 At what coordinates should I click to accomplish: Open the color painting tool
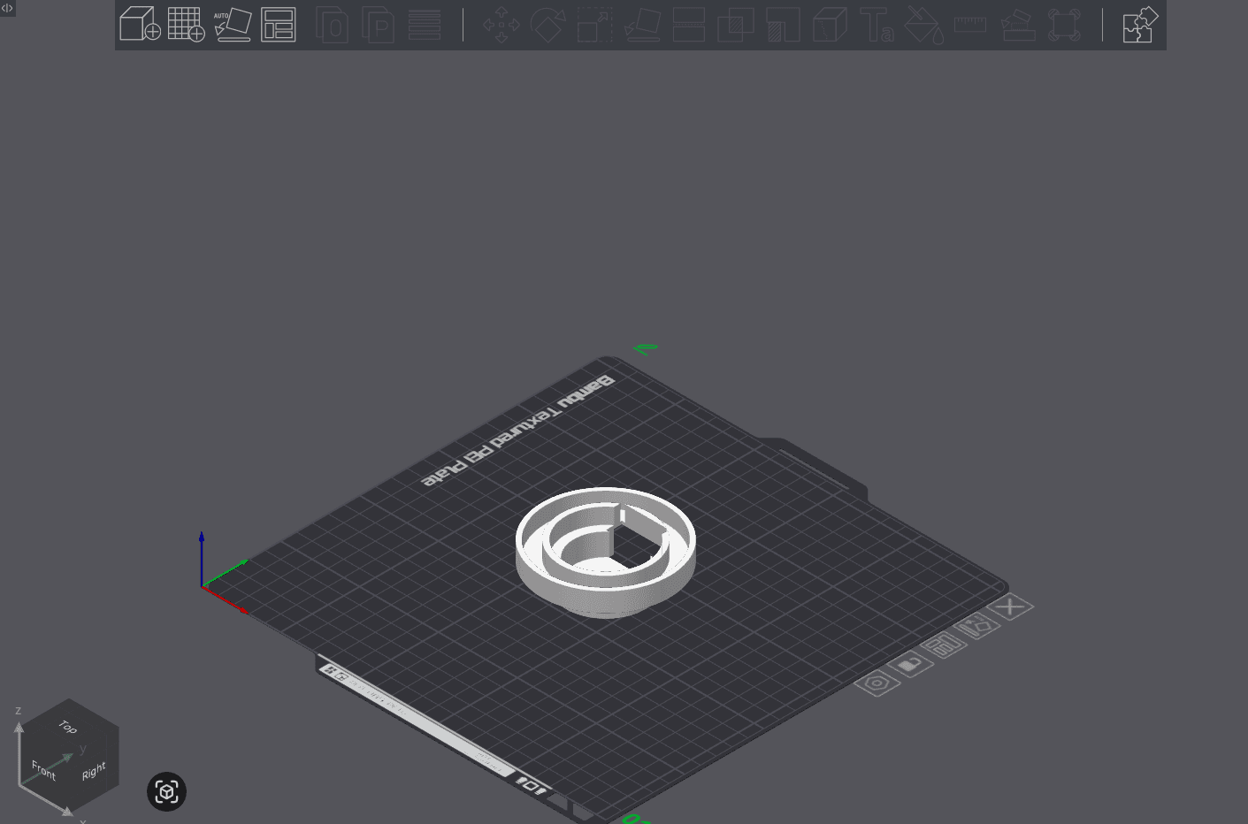coord(923,25)
